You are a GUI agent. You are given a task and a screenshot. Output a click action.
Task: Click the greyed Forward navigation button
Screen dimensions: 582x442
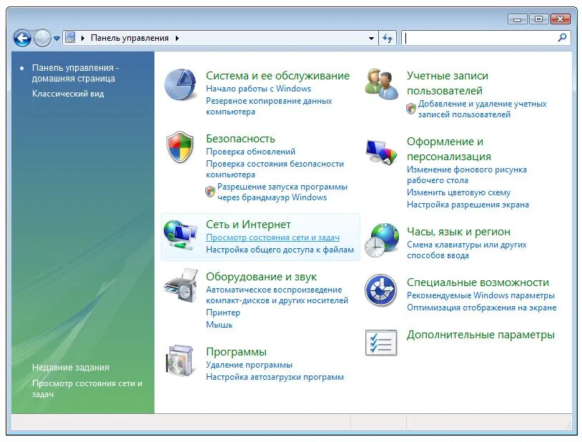42,38
